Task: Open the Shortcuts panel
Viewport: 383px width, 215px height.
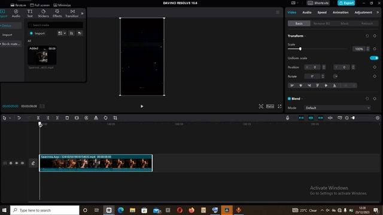Action: [x=318, y=3]
